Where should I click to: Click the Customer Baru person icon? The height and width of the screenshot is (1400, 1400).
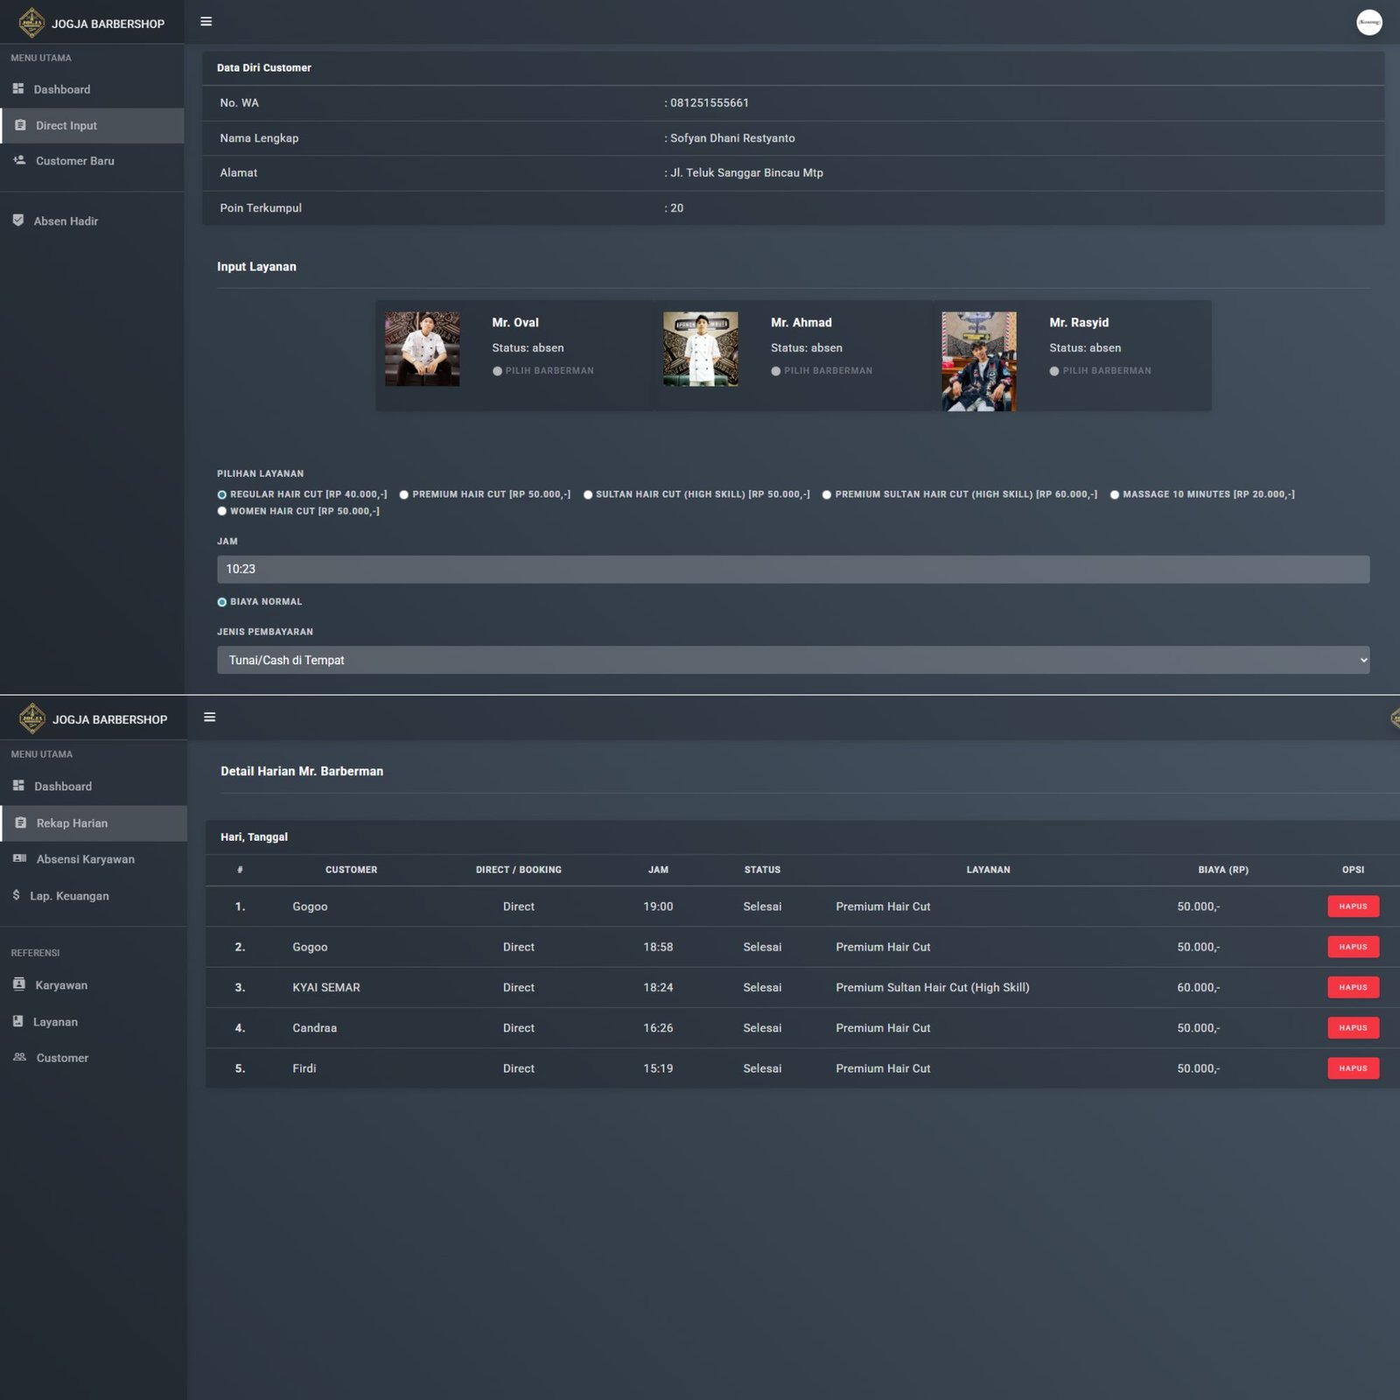click(19, 160)
